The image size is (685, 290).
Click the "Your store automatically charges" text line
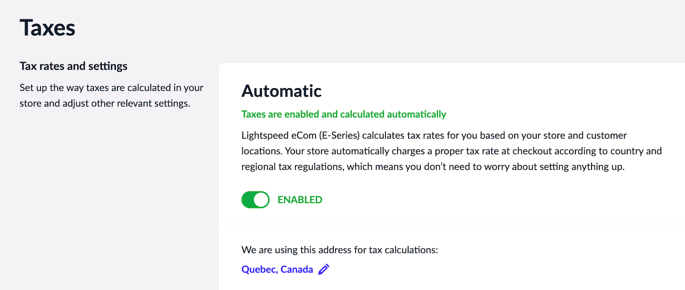(x=451, y=151)
